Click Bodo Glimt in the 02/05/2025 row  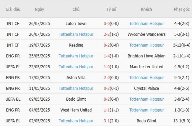(147, 121)
